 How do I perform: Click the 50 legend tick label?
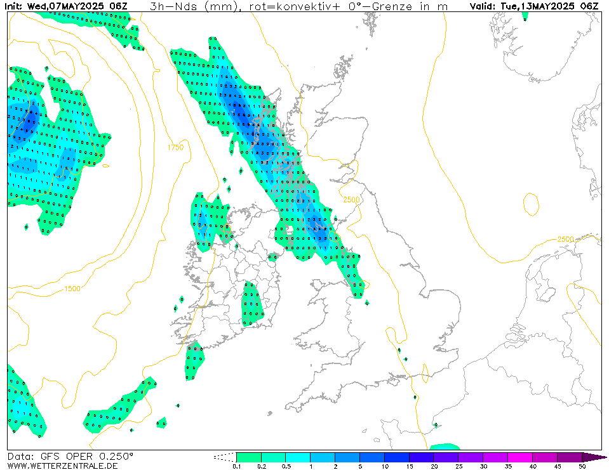[582, 466]
